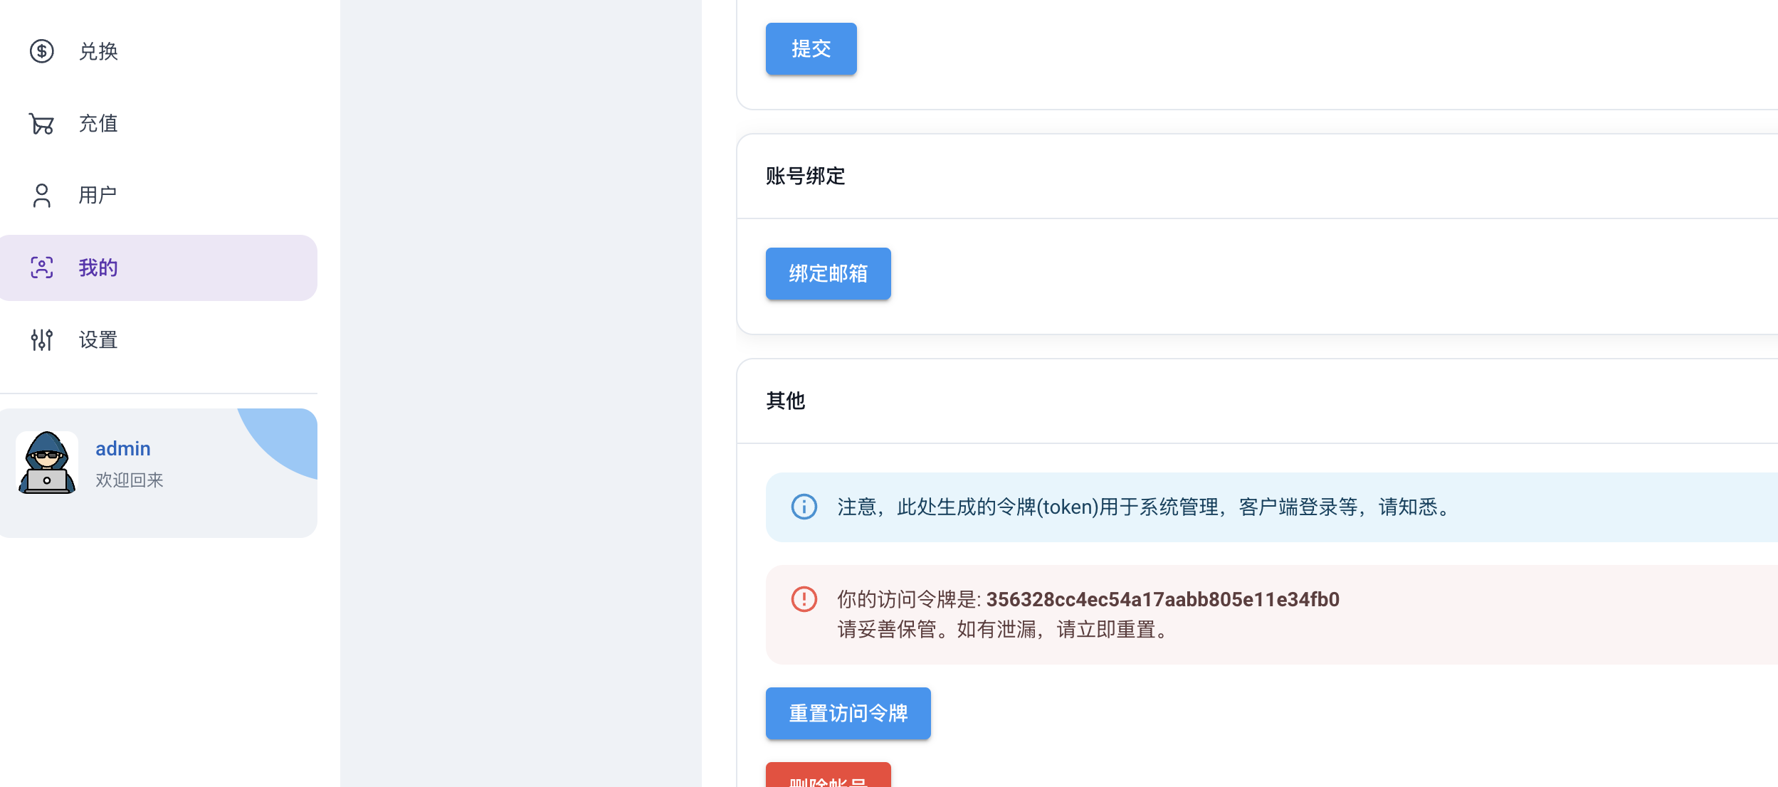Click the sliders icon for 设置
The width and height of the screenshot is (1778, 787).
[x=42, y=340]
